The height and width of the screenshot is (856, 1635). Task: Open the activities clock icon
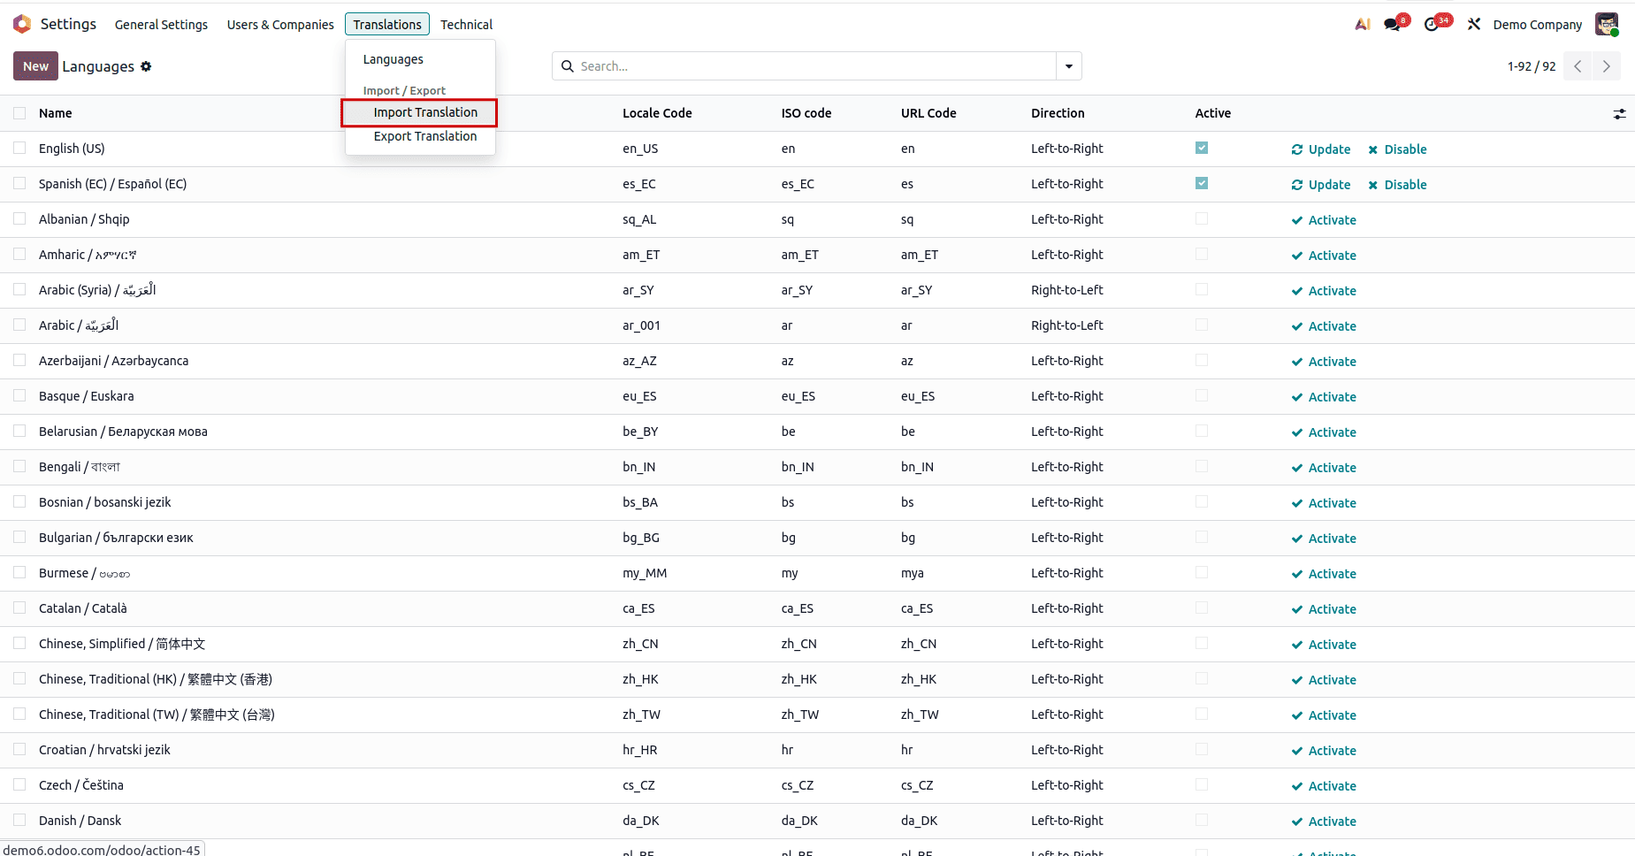pyautogui.click(x=1431, y=24)
